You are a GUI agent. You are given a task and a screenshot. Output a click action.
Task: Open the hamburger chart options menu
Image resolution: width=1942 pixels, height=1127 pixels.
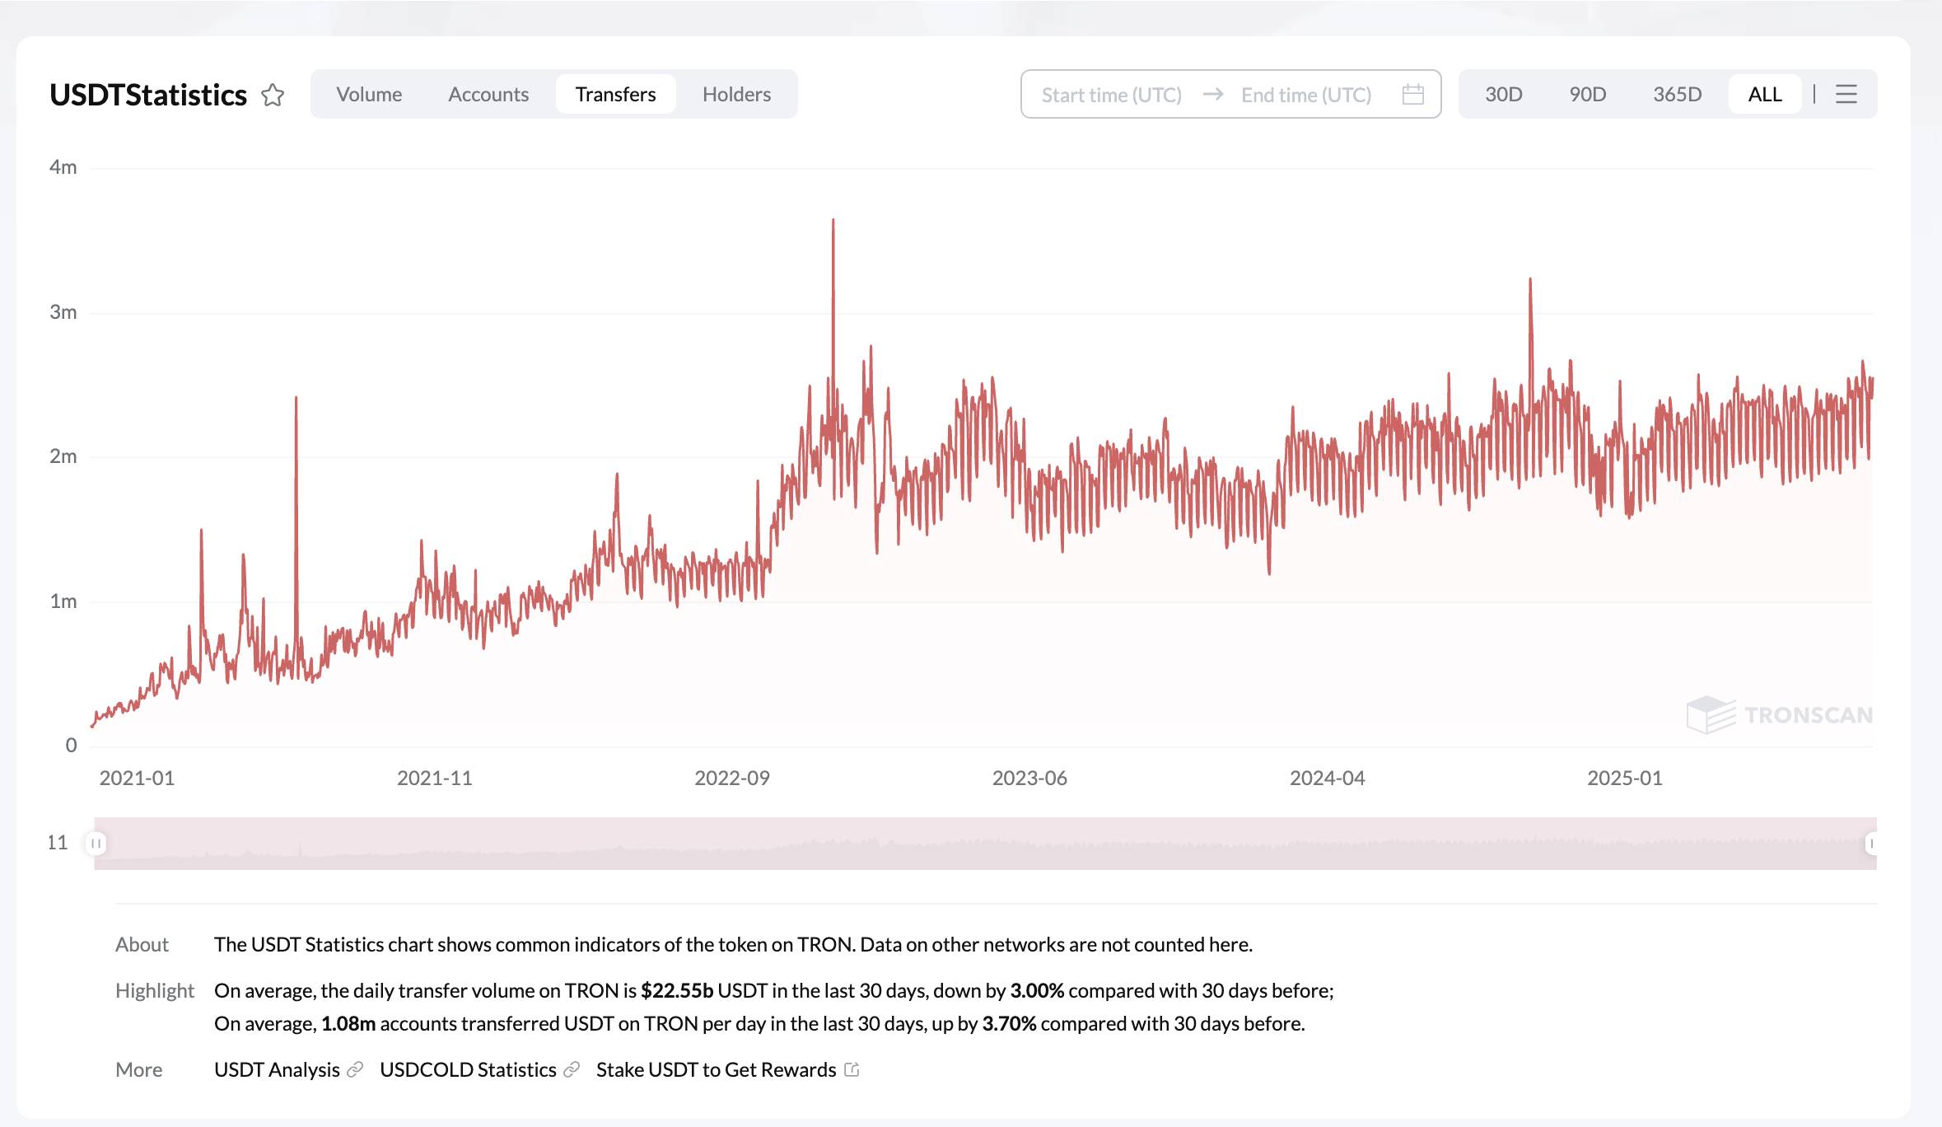(1846, 94)
